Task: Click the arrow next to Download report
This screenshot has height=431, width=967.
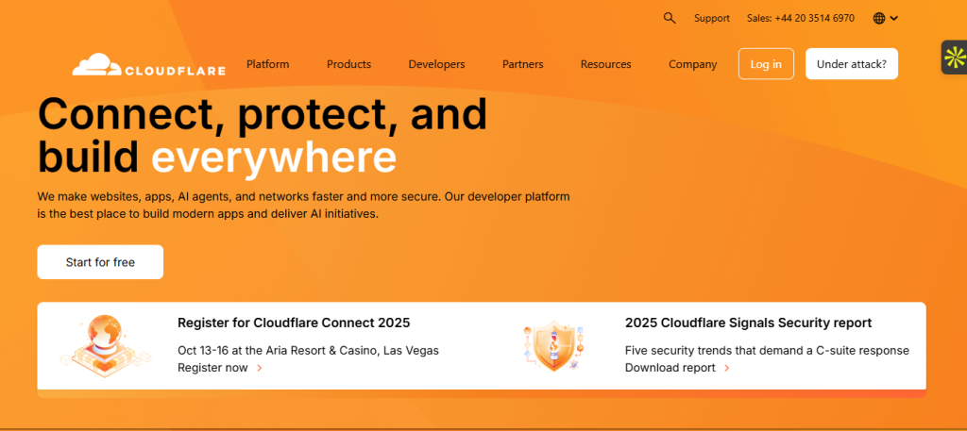Action: [x=727, y=368]
